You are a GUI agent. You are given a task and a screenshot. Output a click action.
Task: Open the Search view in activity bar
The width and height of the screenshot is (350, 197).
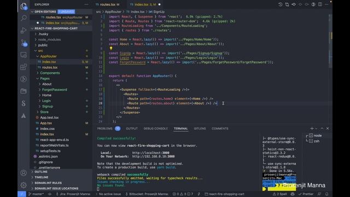coord(24,18)
